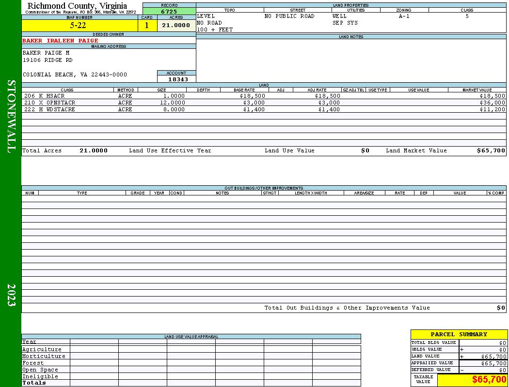Image resolution: width=509 pixels, height=387 pixels.
Task: Select the zoning value A-1
Action: (404, 16)
